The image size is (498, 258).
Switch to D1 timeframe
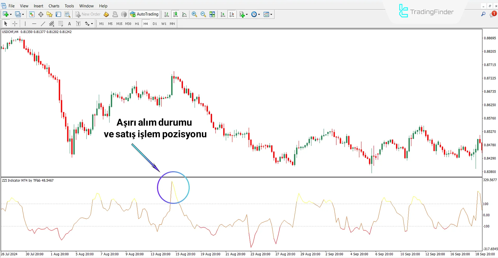[155, 24]
